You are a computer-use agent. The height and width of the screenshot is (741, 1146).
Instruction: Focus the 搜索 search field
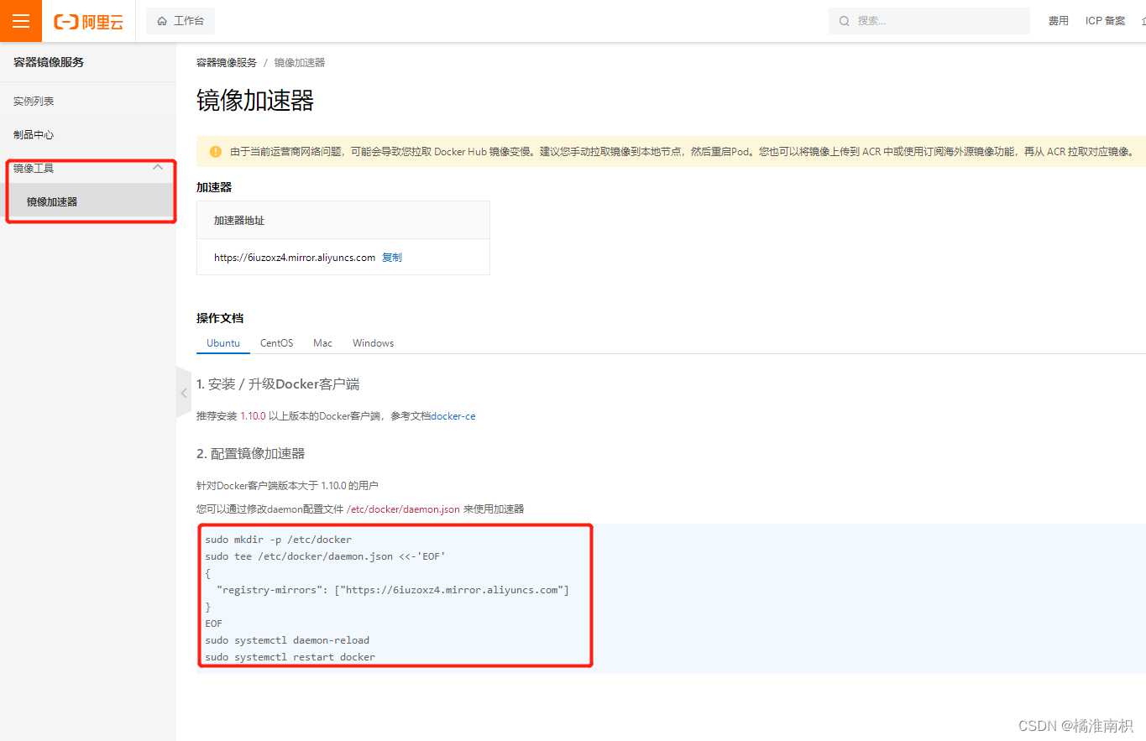point(929,21)
